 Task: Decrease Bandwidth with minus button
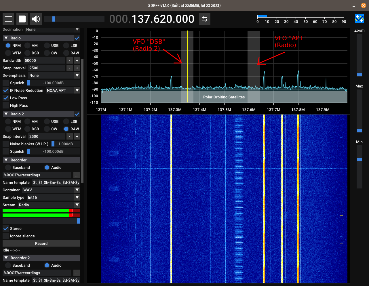point(69,60)
